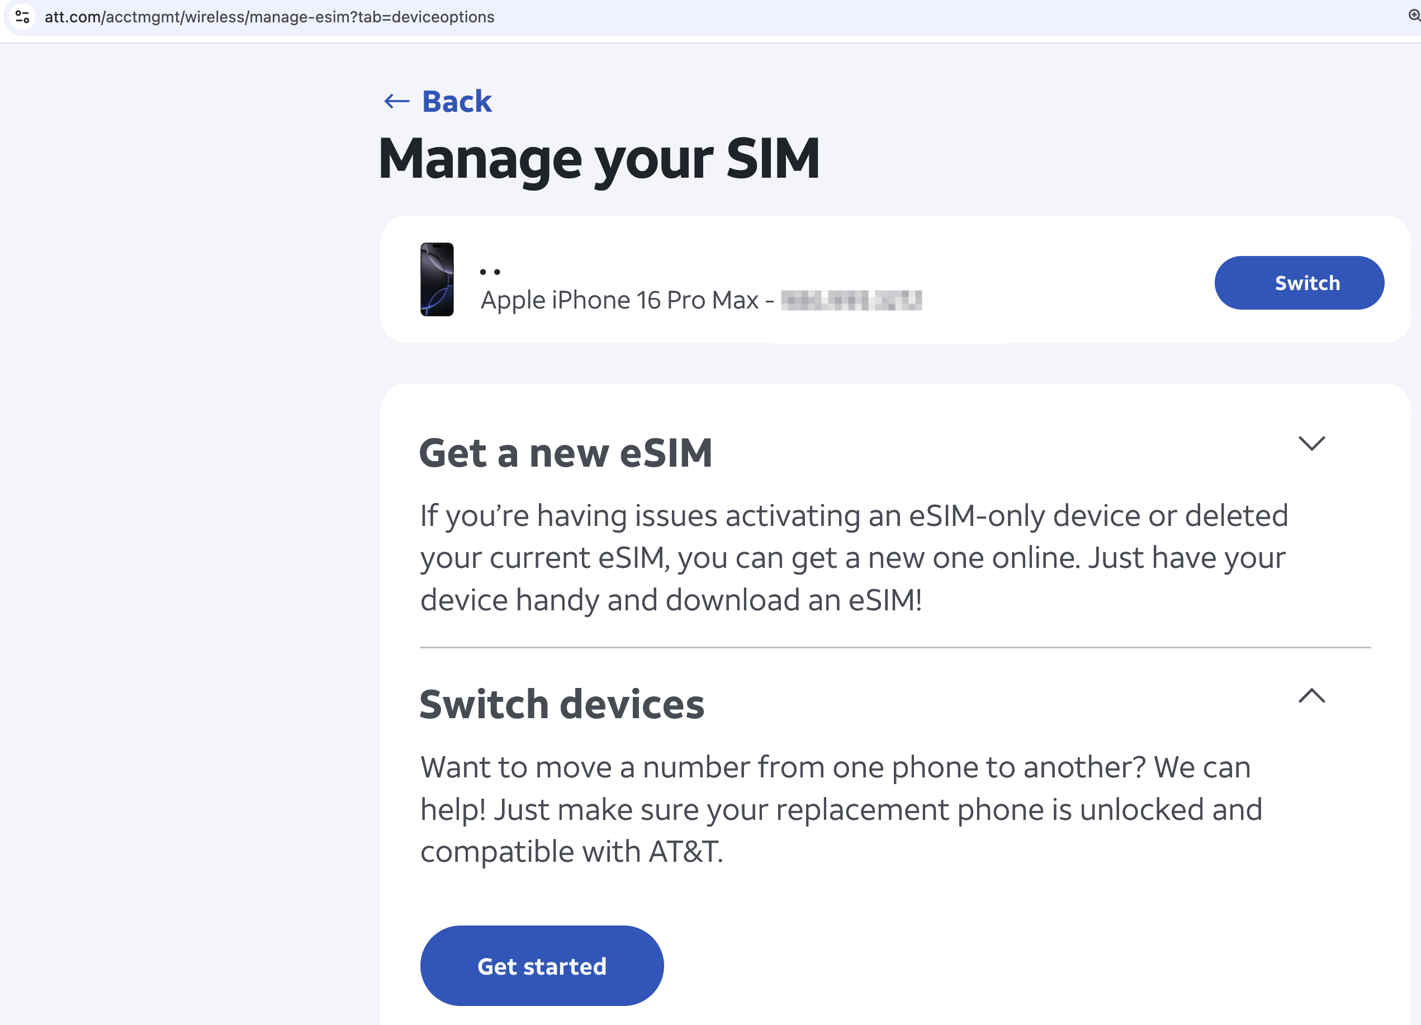Click the iPhone 16 Pro Max image

(437, 279)
